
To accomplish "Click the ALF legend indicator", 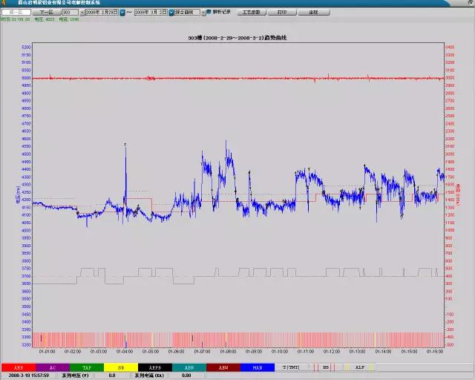I will click(x=360, y=367).
